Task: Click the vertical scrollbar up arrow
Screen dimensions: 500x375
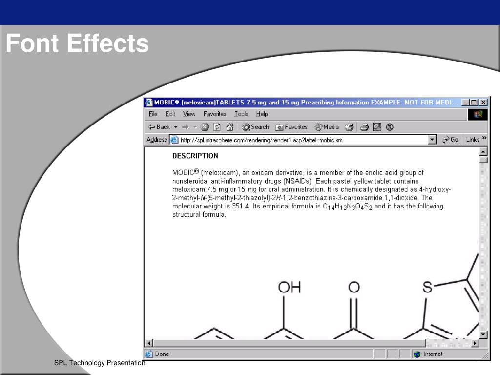Action: [483, 152]
